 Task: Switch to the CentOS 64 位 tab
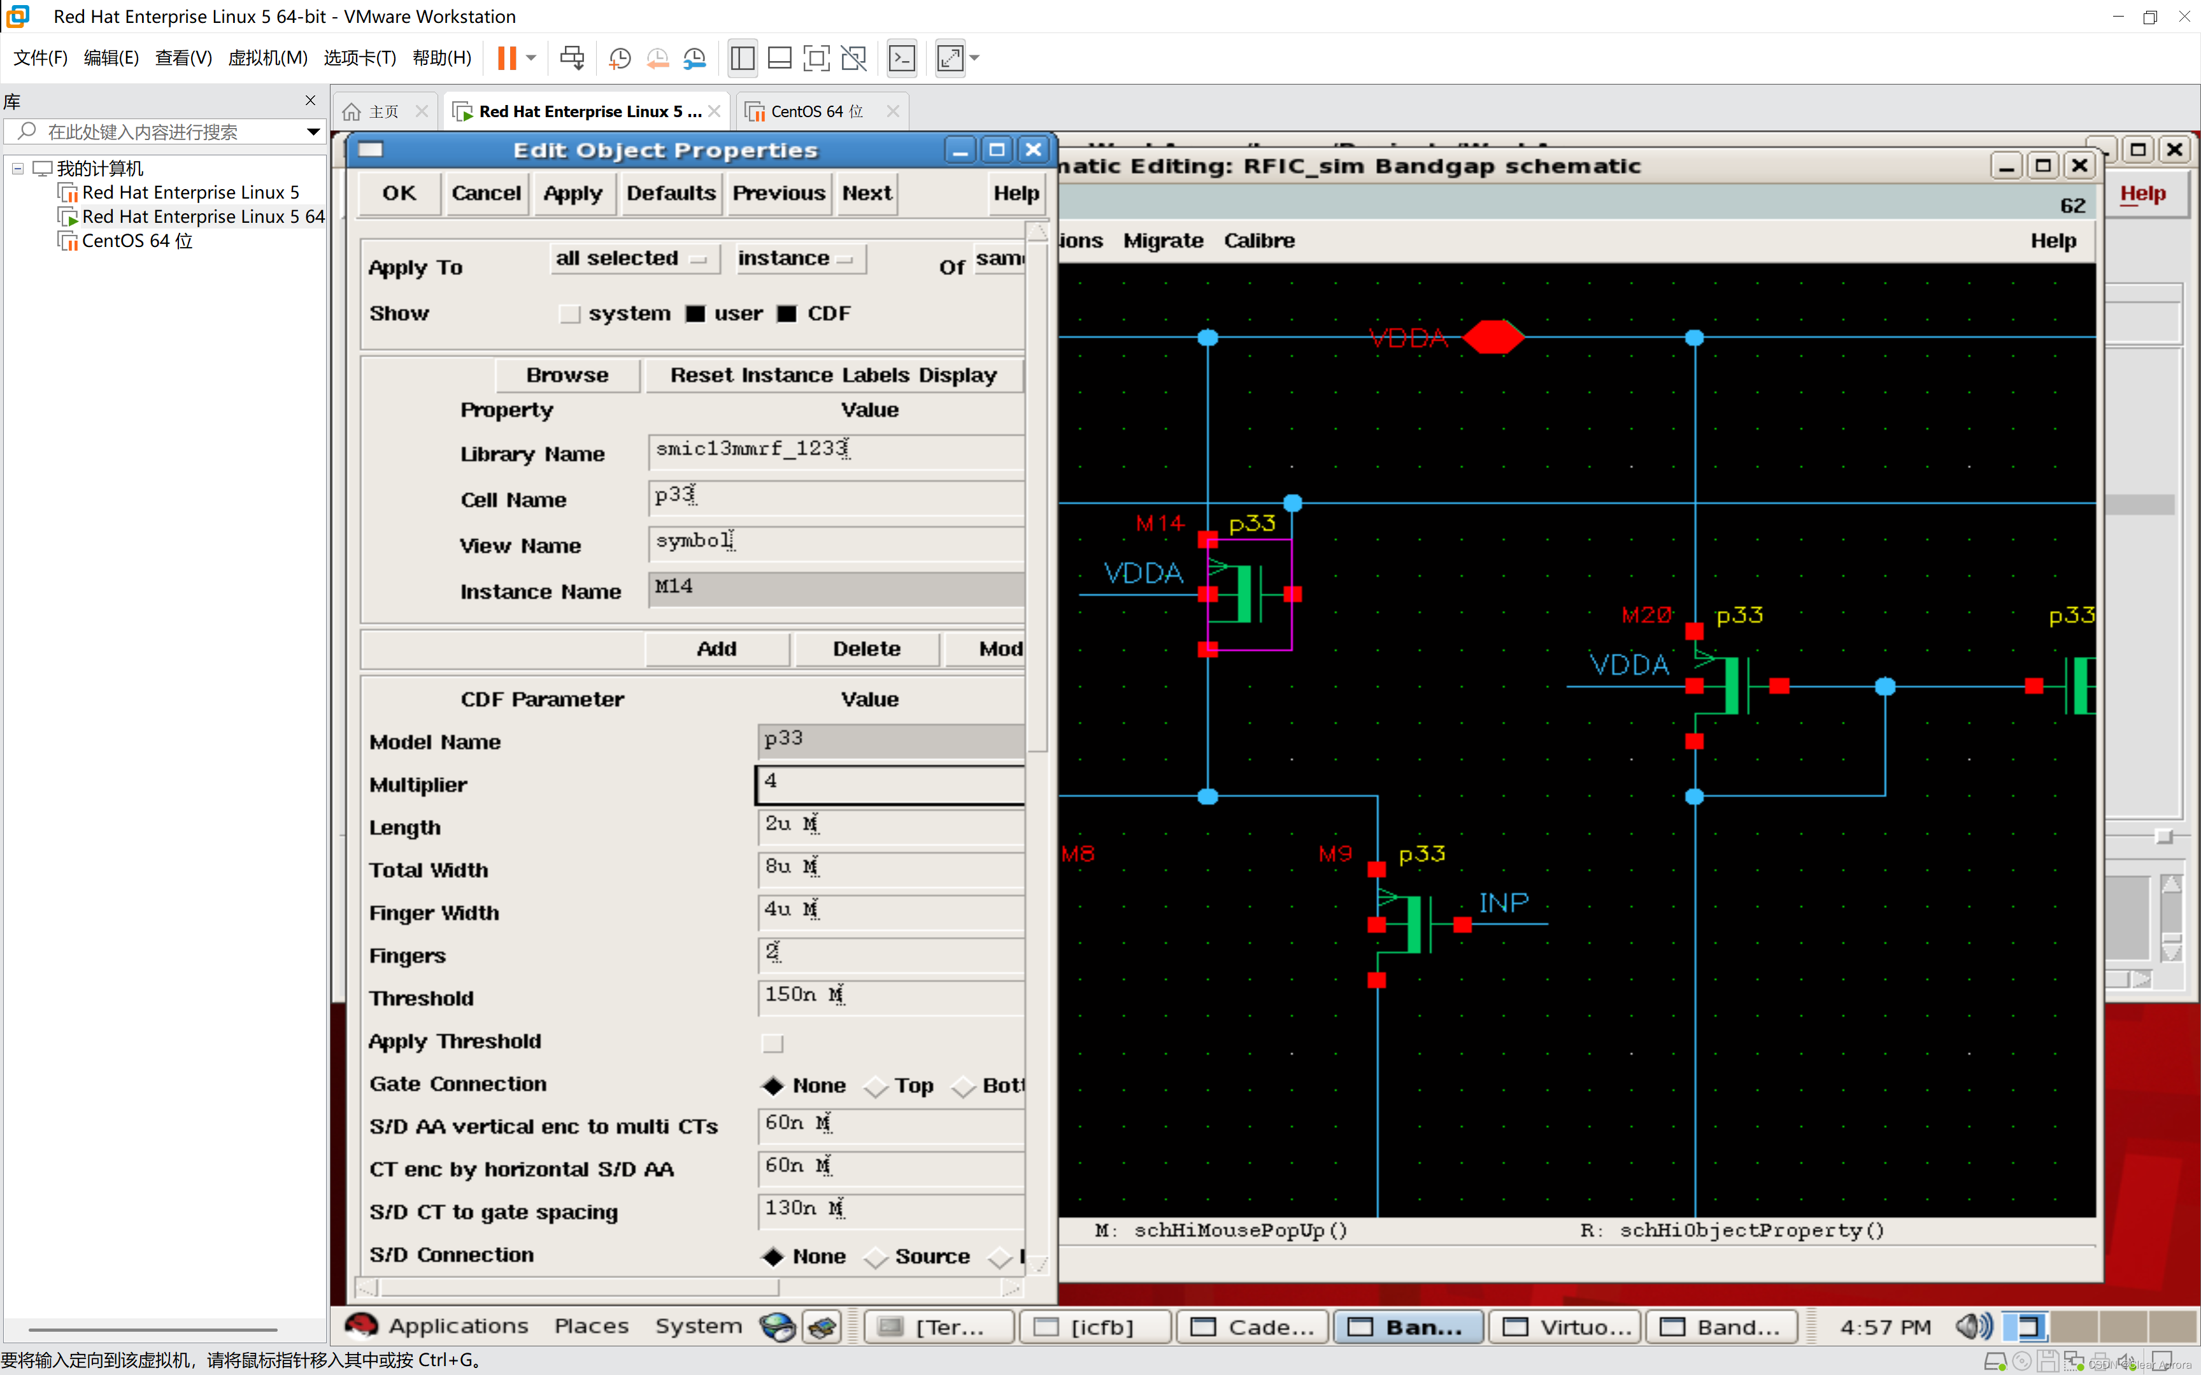click(816, 111)
